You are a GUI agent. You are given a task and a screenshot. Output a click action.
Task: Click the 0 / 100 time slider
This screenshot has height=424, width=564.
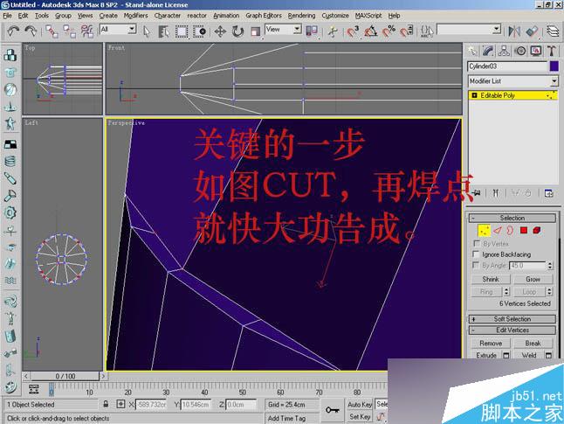point(65,376)
